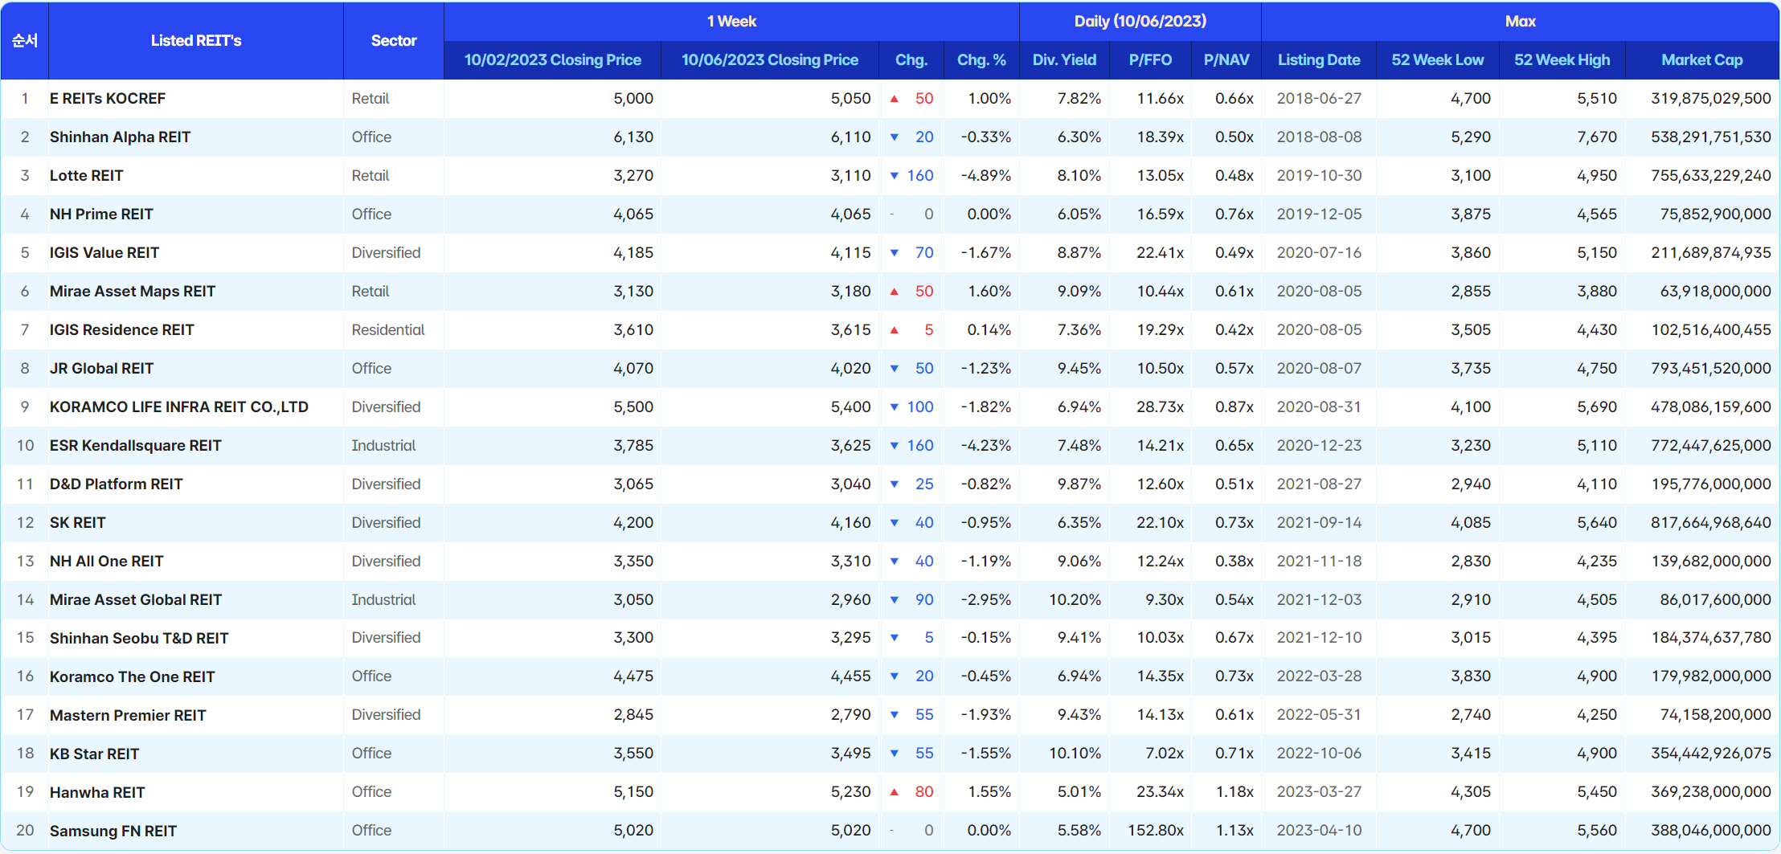Click the red up arrow in E REITs KOCREF row
Image resolution: width=1781 pixels, height=854 pixels.
click(x=894, y=99)
